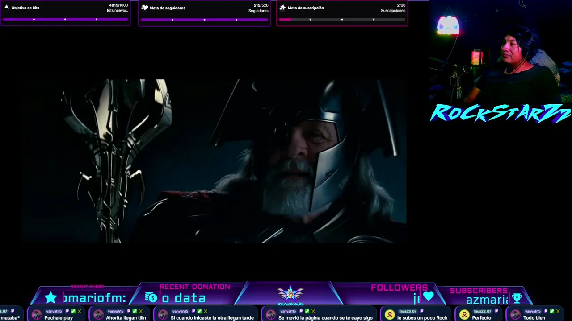
Task: Click the subscribers trophy icon
Action: 517,298
